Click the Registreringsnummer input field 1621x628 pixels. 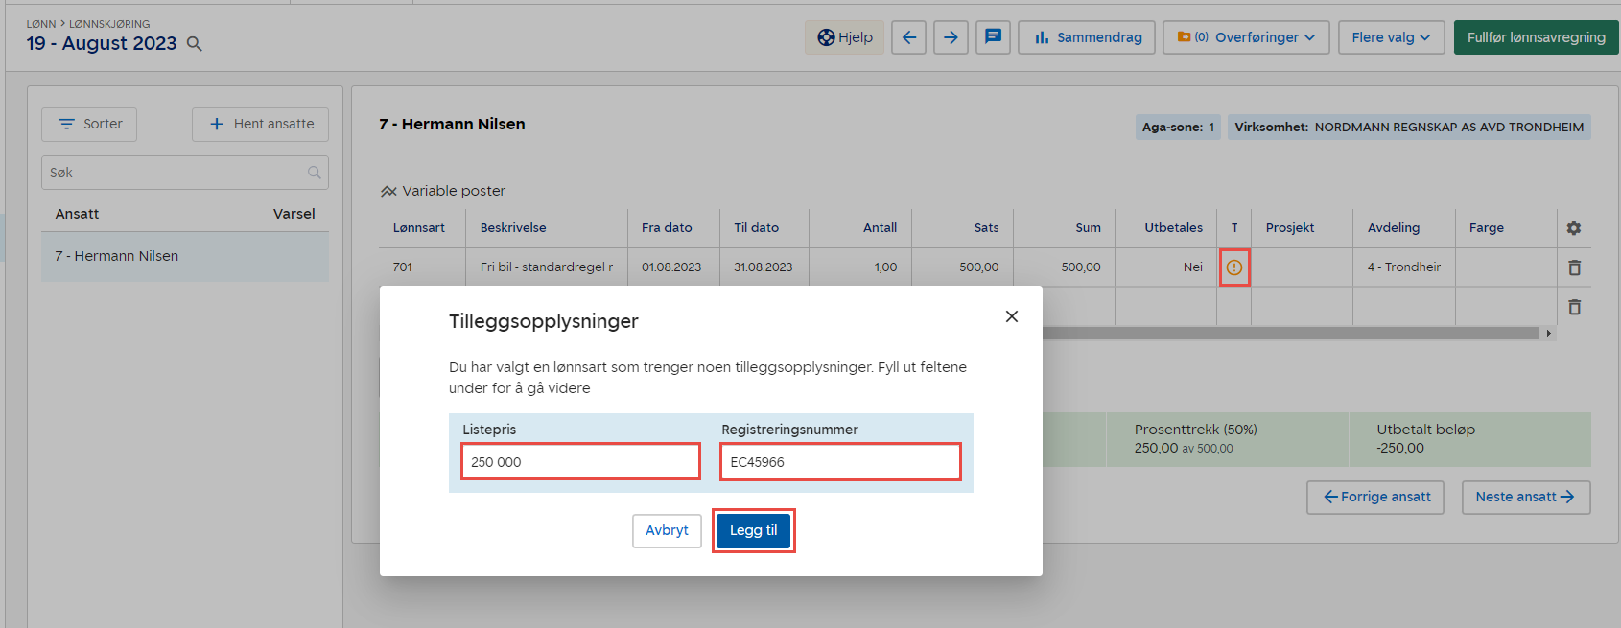(x=839, y=462)
